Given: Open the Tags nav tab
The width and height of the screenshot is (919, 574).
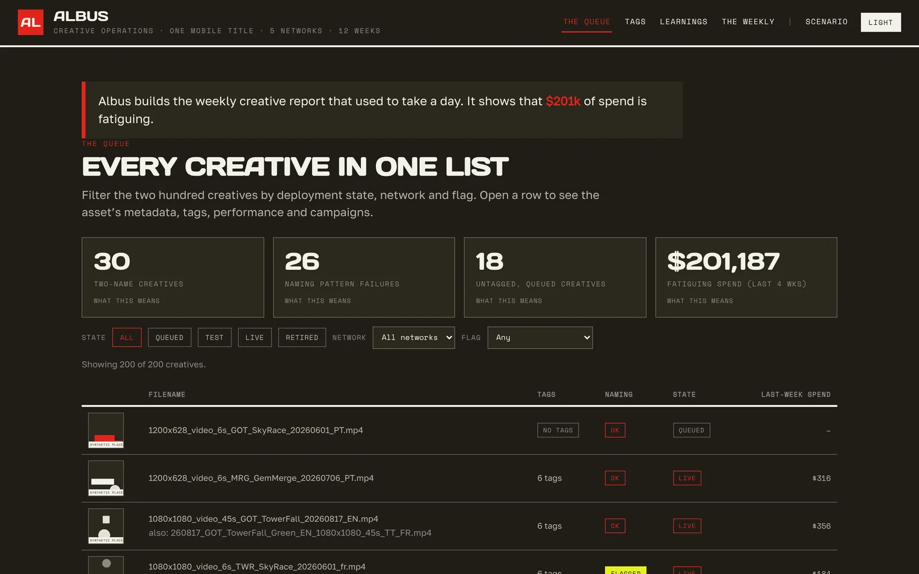Looking at the screenshot, I should [x=635, y=22].
